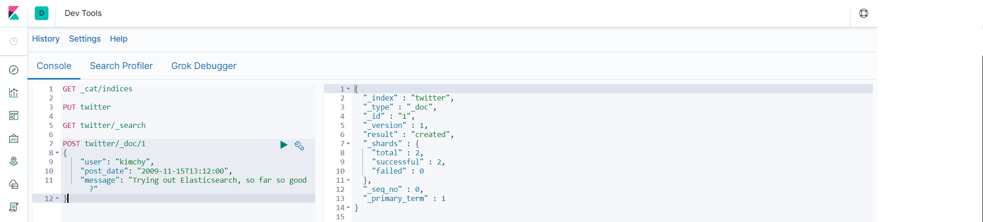Collapse the _shards fold arrow at line 7
The width and height of the screenshot is (983, 222).
[x=348, y=143]
